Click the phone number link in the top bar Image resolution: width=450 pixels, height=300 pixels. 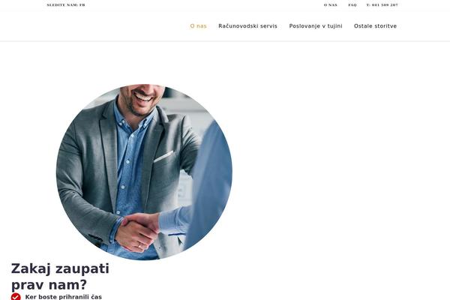click(x=382, y=5)
